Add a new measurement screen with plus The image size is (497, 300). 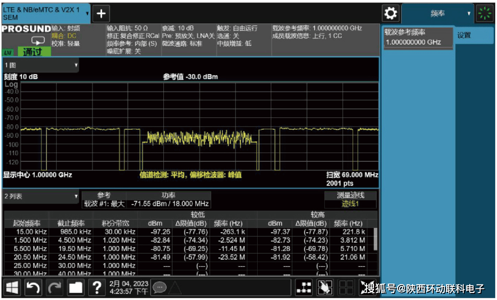[x=101, y=14]
